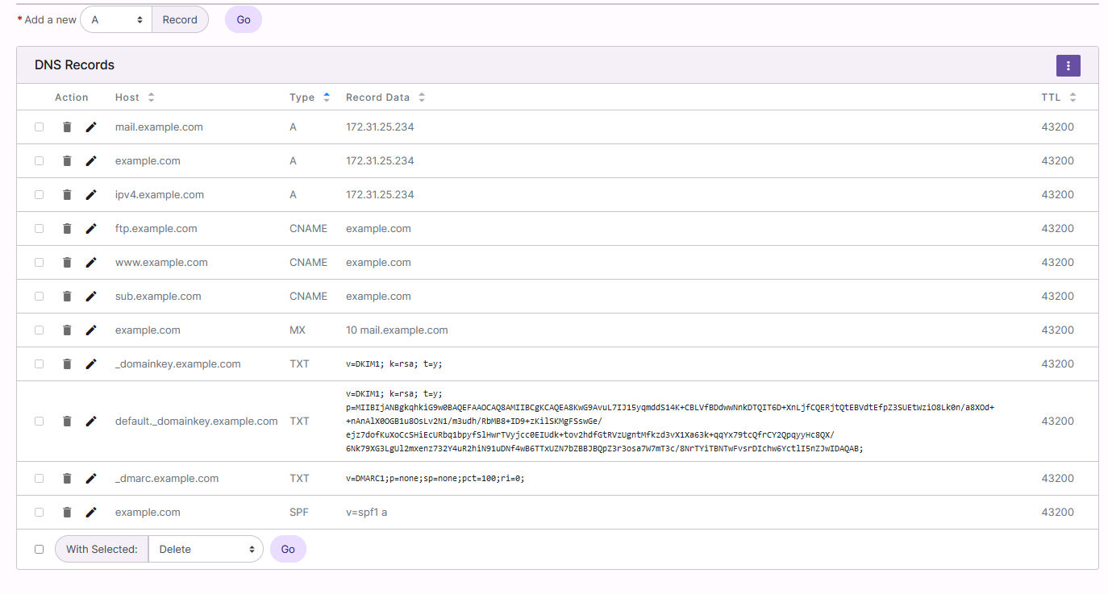Click Go to apply bulk delete

[x=288, y=549]
